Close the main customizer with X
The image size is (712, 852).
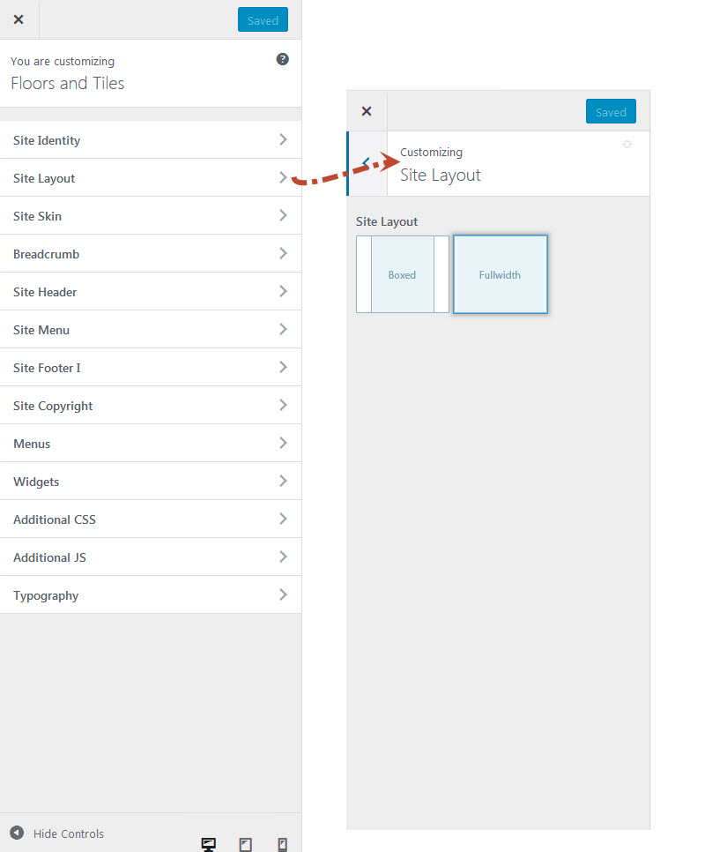pyautogui.click(x=19, y=19)
